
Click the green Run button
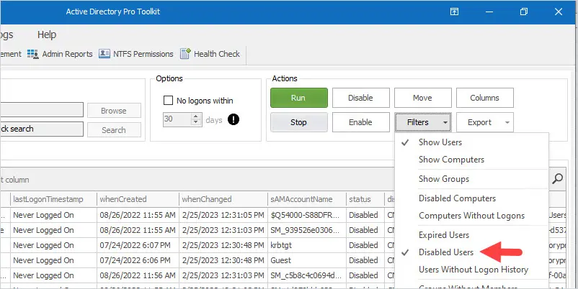[x=299, y=98]
